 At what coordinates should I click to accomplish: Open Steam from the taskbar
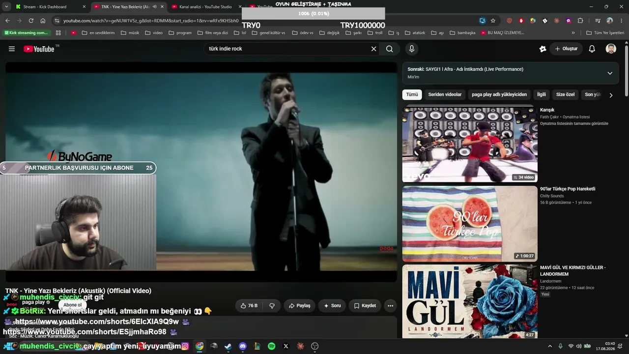[x=228, y=346]
